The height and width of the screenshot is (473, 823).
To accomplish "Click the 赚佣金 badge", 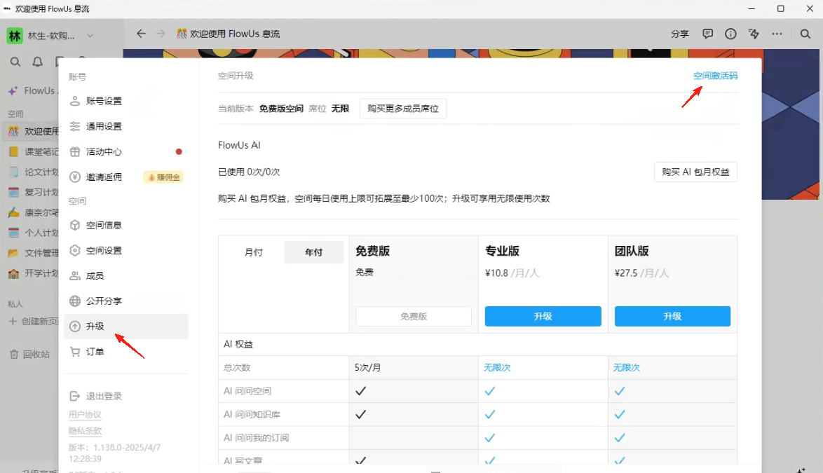I will tap(163, 177).
